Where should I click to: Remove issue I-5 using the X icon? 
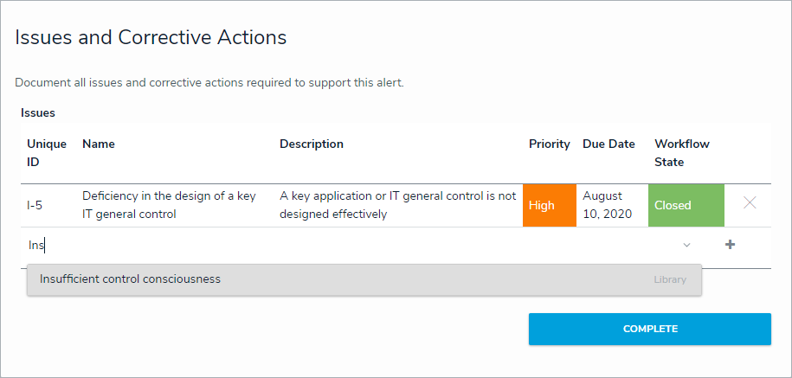750,203
